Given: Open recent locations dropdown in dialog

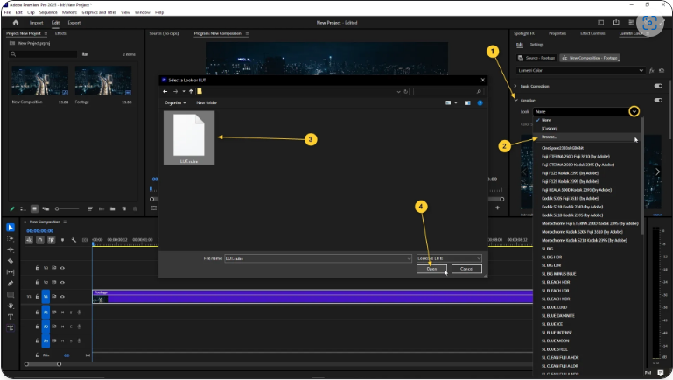Looking at the screenshot, I should coord(184,91).
